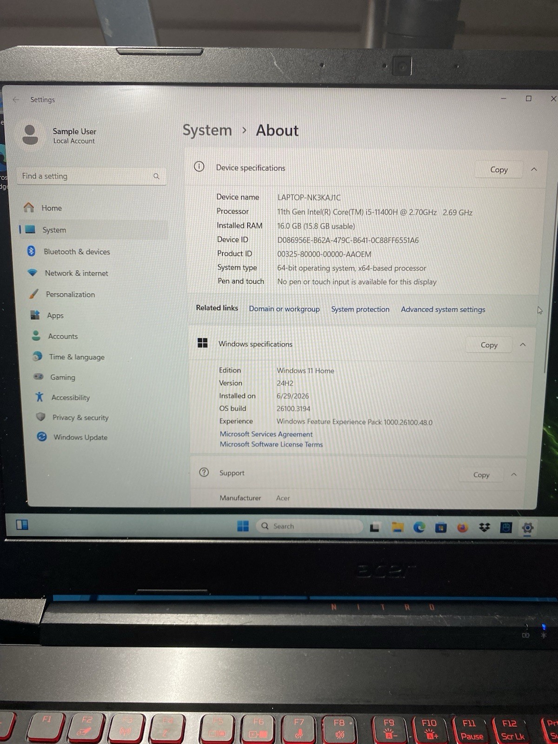Image resolution: width=558 pixels, height=744 pixels.
Task: Click the Find a setting search box
Action: 92,176
